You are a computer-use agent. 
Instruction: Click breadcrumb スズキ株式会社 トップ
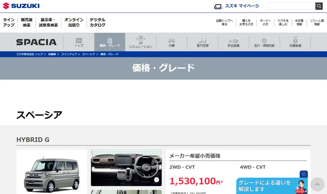coord(30,54)
